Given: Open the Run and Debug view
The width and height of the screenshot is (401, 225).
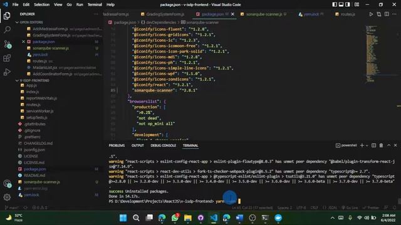Looking at the screenshot, I should [7, 72].
